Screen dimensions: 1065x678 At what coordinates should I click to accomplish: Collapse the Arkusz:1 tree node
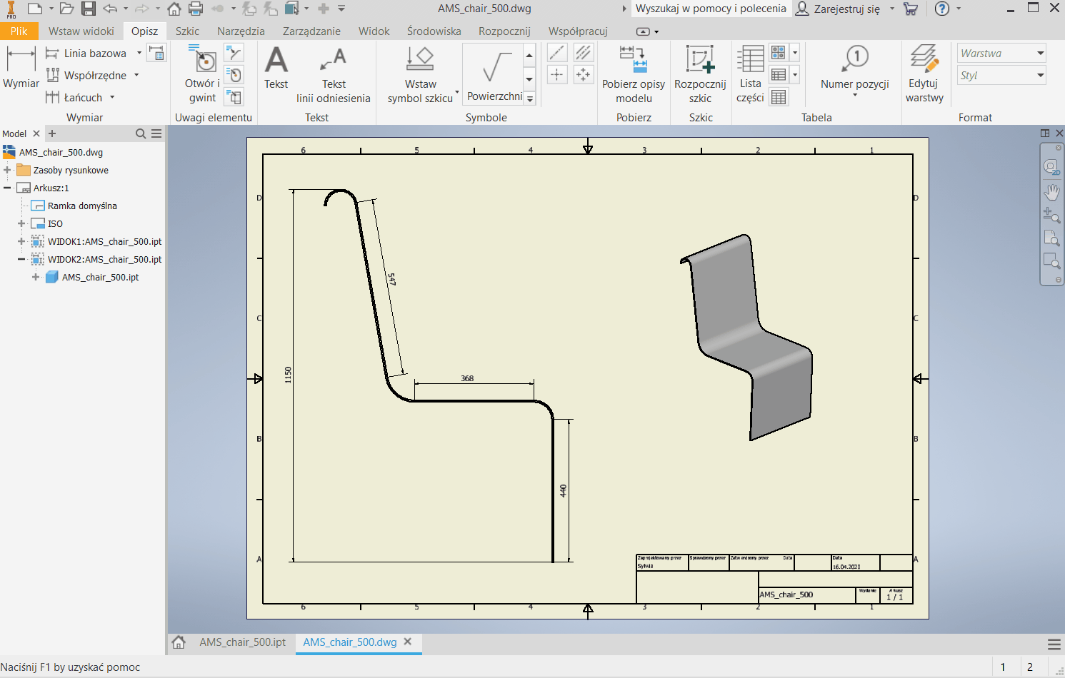tap(7, 188)
